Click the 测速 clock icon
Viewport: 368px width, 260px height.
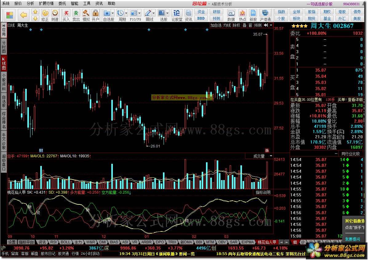55,13
